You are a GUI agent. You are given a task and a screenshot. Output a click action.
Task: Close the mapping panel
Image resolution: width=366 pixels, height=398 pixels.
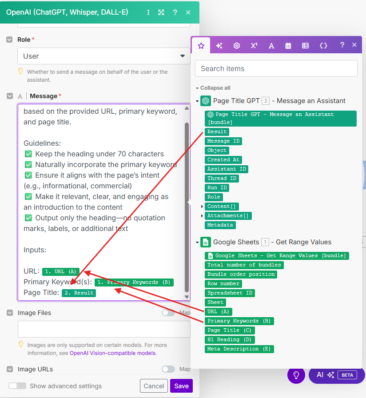(354, 45)
